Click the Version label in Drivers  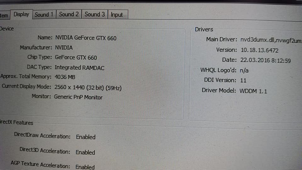pos(226,50)
